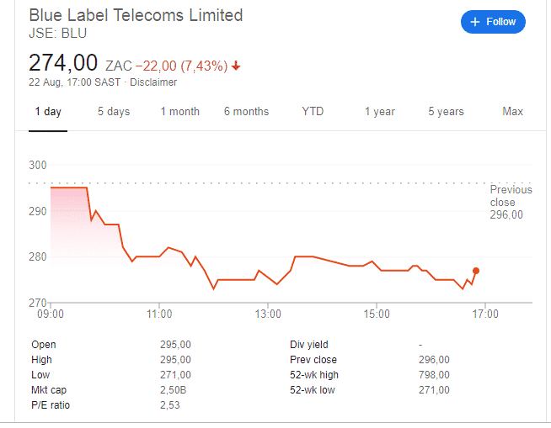Open the Disclaimer link
This screenshot has height=428, width=551.
coord(153,82)
